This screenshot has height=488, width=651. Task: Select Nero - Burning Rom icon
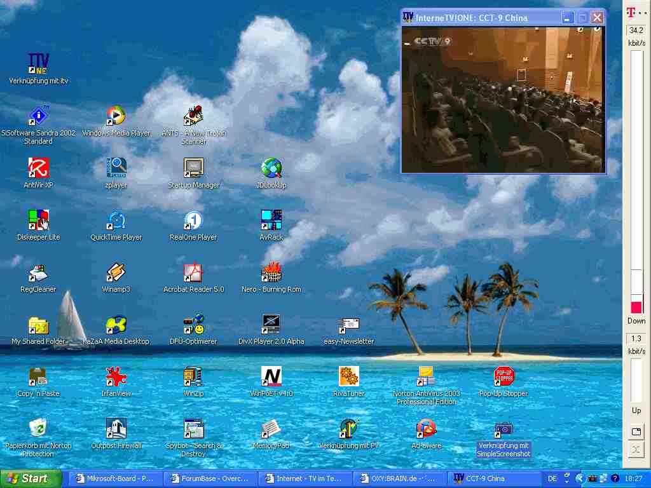[271, 272]
